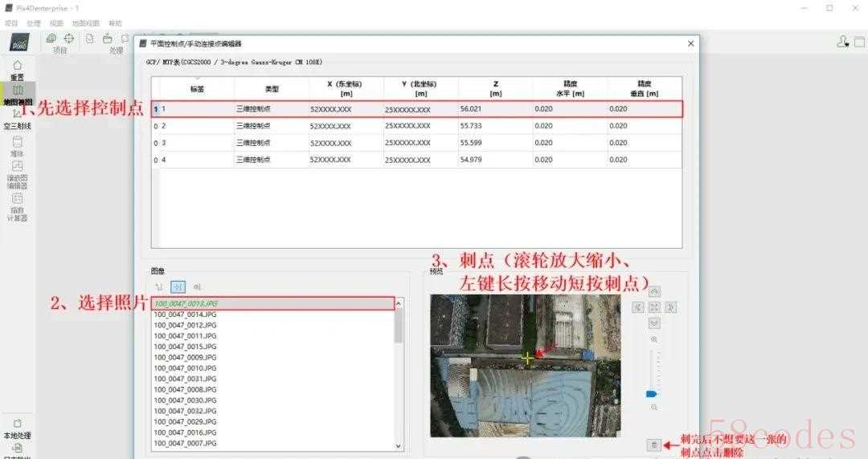868x459 pixels.
Task: Click the image list scrollbar up arrow
Action: 398,303
